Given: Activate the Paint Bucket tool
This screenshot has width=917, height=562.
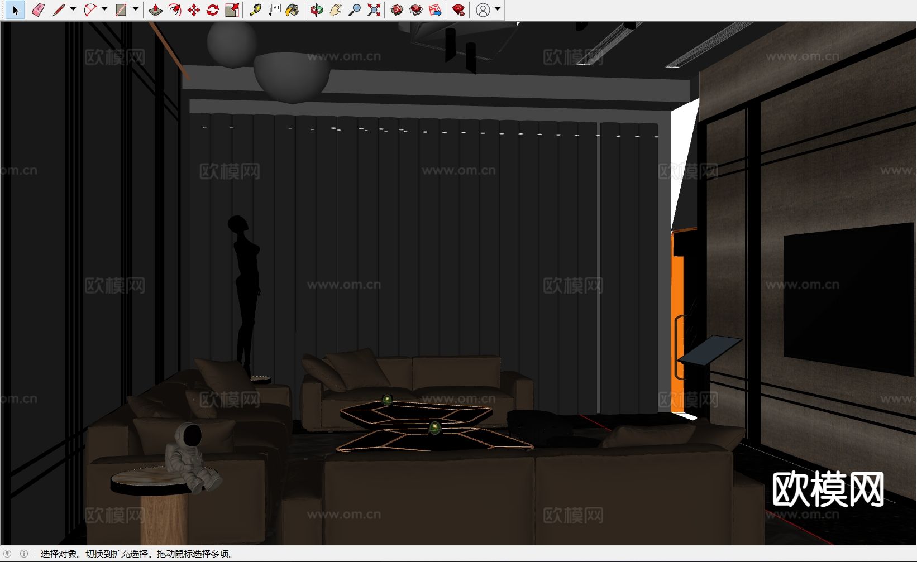Looking at the screenshot, I should click(x=292, y=10).
